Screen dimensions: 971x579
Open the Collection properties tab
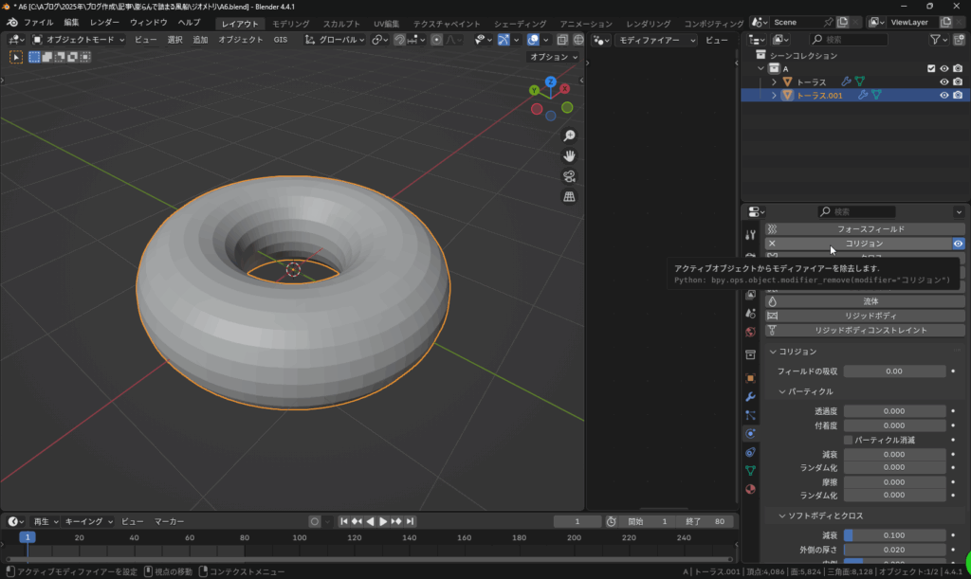point(751,355)
